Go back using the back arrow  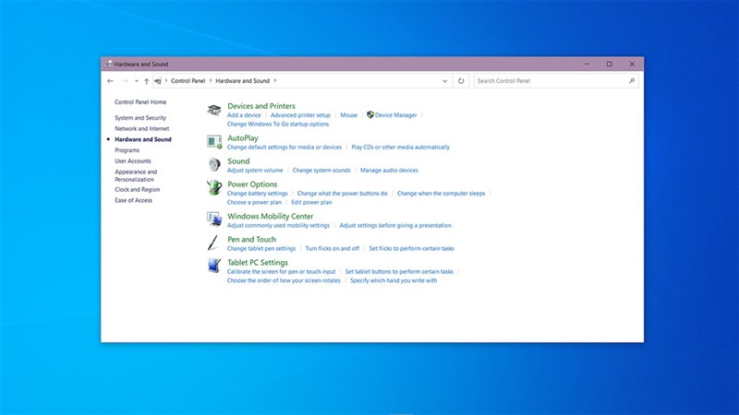pyautogui.click(x=111, y=81)
